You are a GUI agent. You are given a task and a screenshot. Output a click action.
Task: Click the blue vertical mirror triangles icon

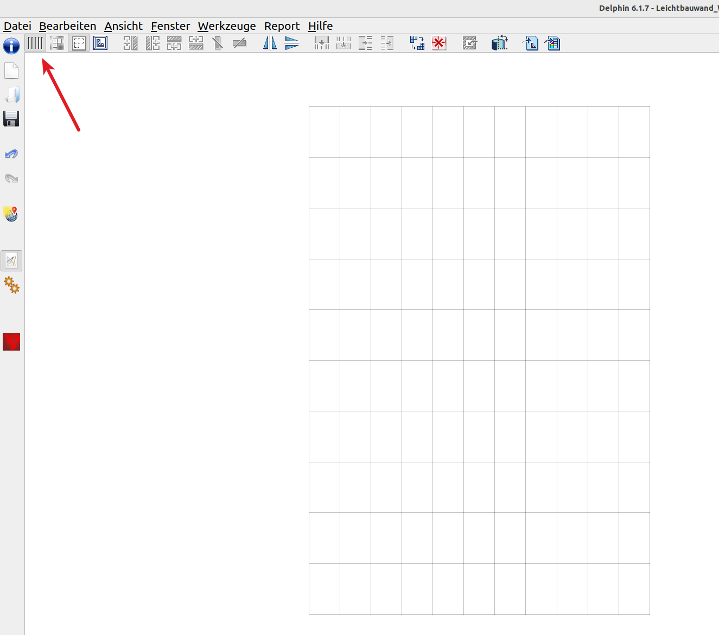click(x=292, y=43)
